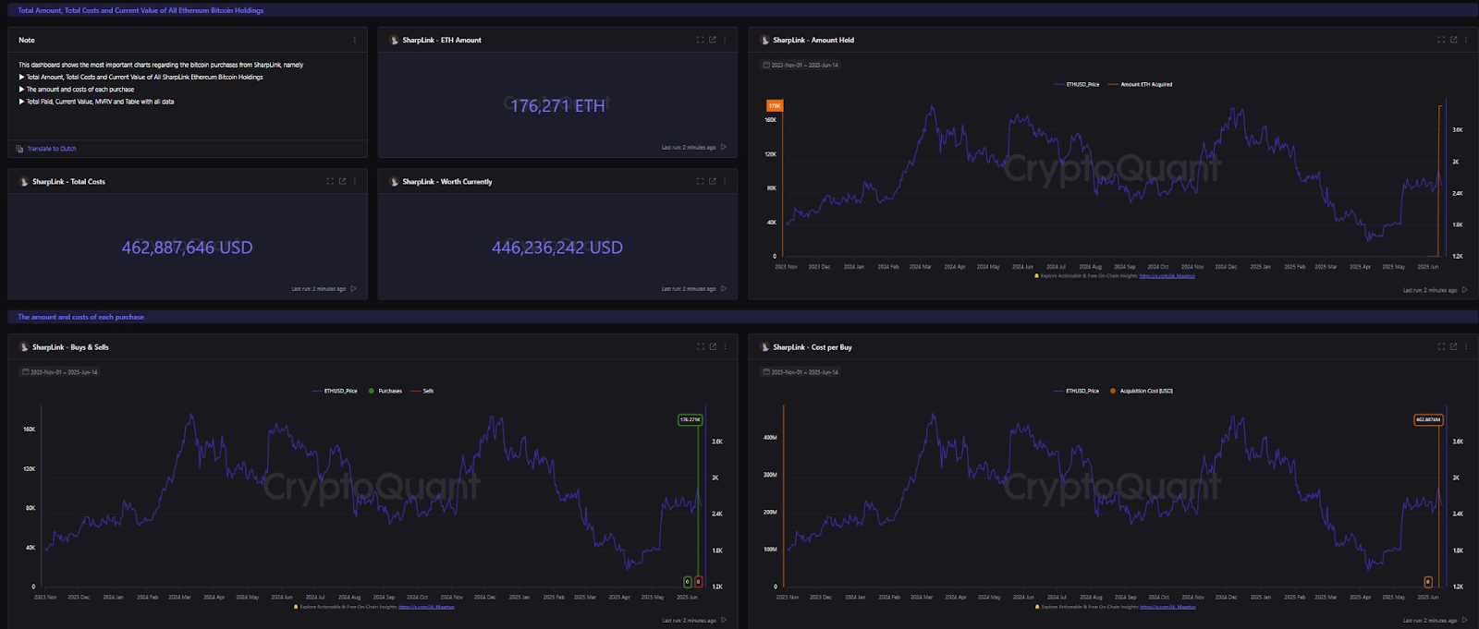
Task: Click orange 462.887M marker on Cost per Buy chart
Action: 1427,419
